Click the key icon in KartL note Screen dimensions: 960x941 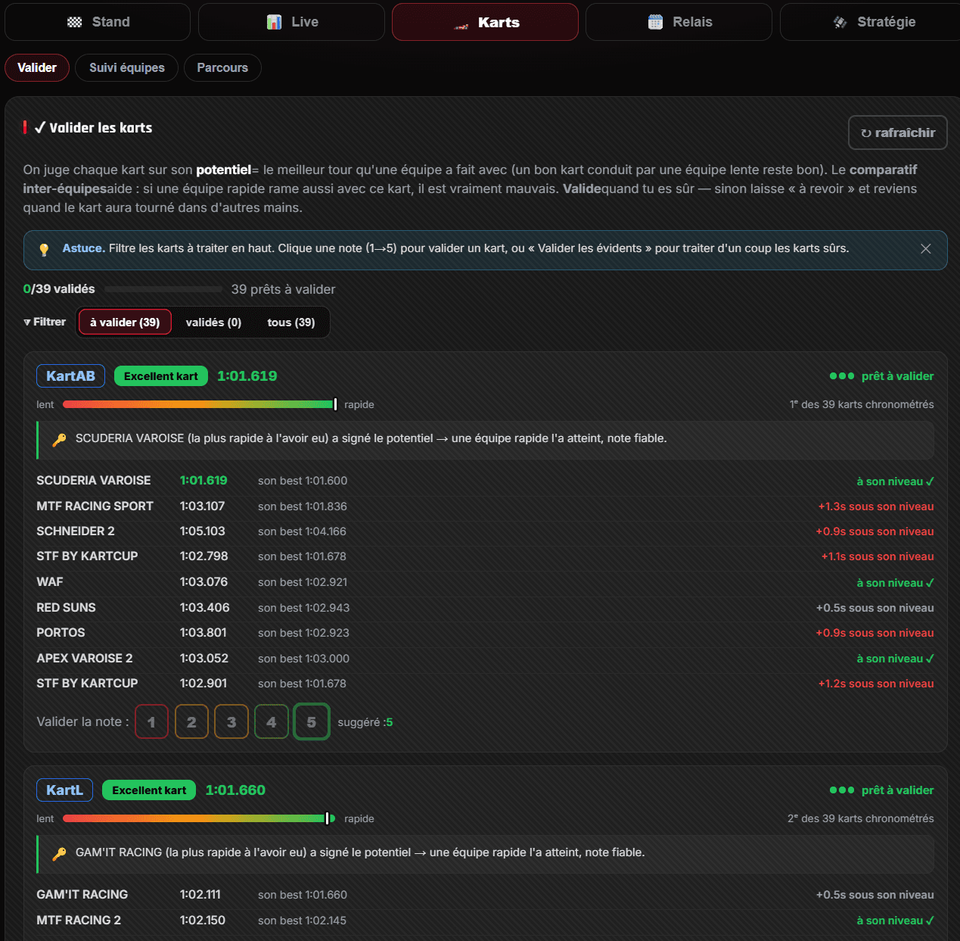[59, 853]
